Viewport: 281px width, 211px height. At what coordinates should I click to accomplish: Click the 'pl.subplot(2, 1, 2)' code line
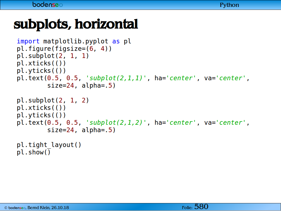[x=53, y=100]
